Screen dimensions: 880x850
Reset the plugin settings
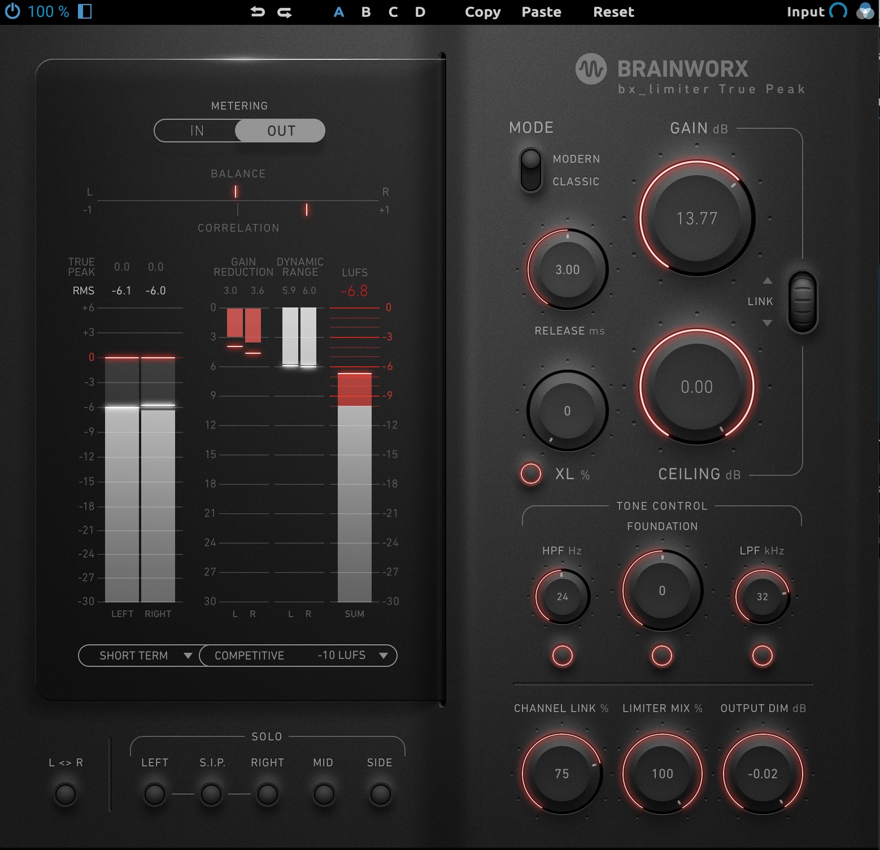pos(613,12)
